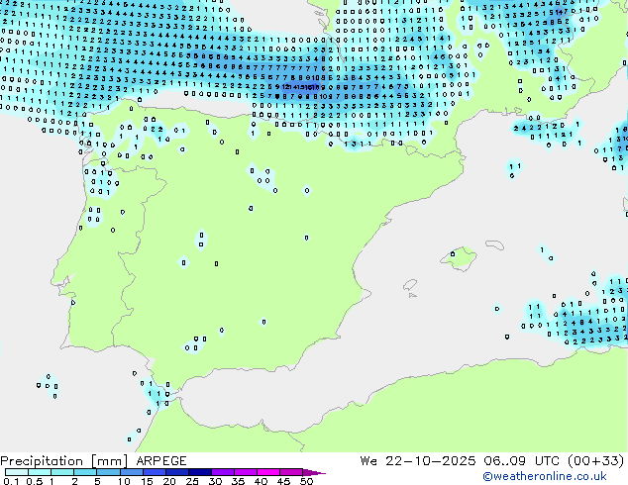Click the 1–2 mm legend swatch
This screenshot has height=485, width=628.
pos(62,472)
